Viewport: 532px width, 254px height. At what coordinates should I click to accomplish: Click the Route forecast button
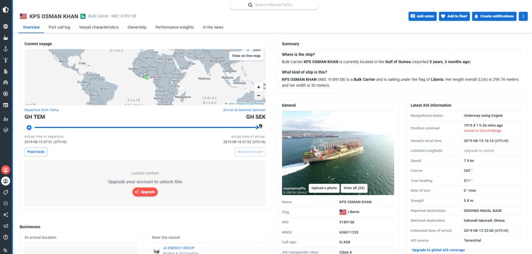251,152
